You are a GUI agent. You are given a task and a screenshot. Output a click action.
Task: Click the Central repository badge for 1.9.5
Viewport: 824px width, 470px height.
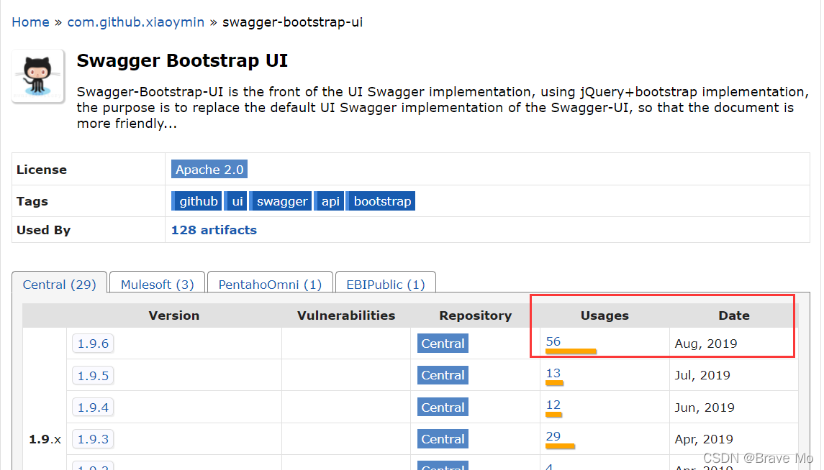(x=443, y=375)
